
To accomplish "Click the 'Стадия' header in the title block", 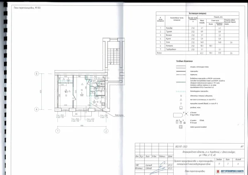I will [x=219, y=159].
